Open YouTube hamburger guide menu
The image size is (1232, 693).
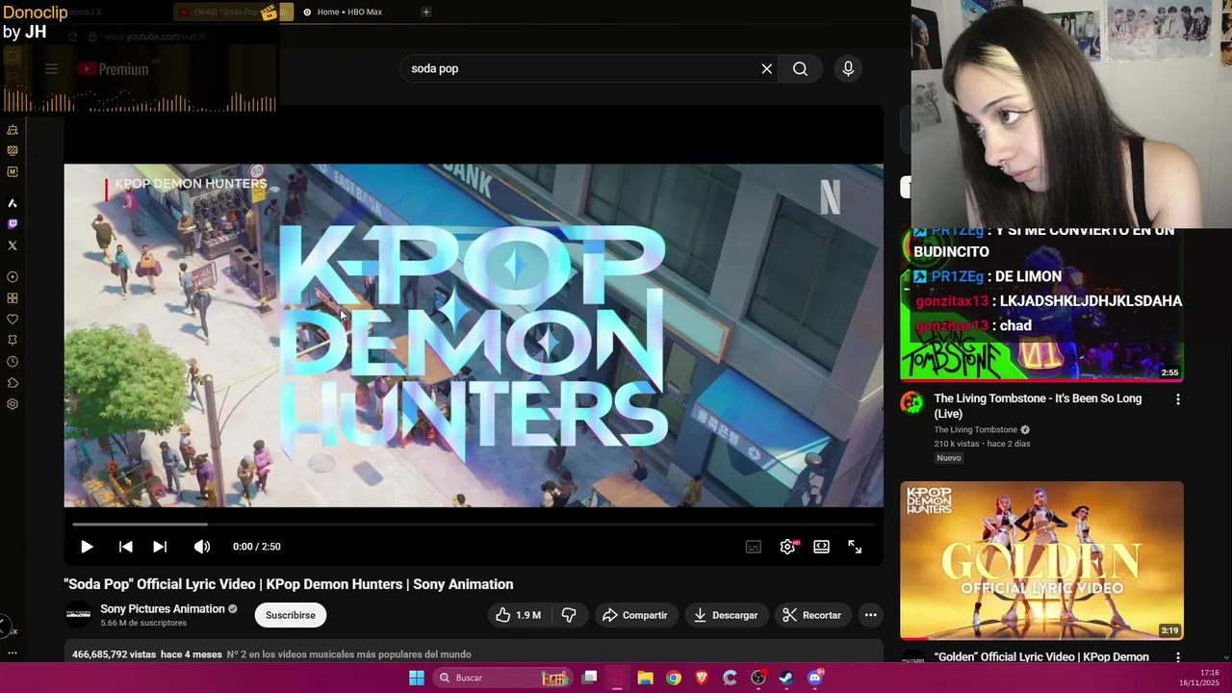point(51,69)
